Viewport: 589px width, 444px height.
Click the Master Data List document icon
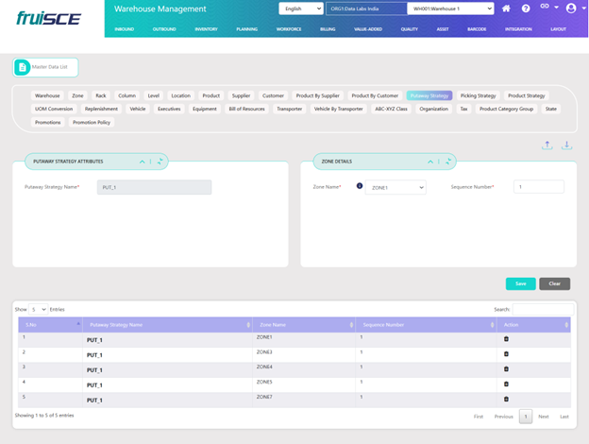coord(23,67)
